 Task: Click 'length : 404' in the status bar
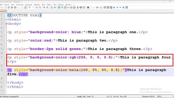[81, 96]
